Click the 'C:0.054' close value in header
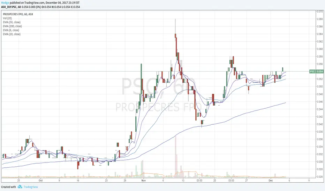The image size is (325, 191). point(76,7)
